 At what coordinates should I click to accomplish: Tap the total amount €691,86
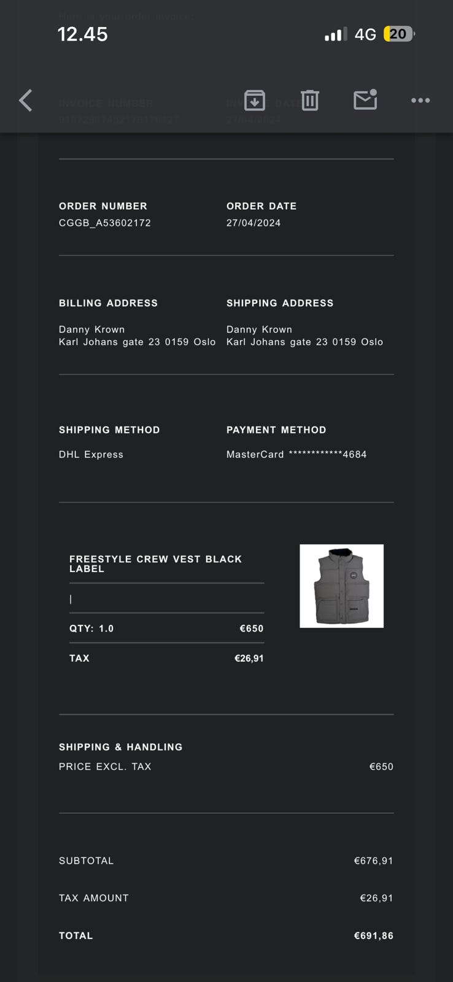click(373, 935)
